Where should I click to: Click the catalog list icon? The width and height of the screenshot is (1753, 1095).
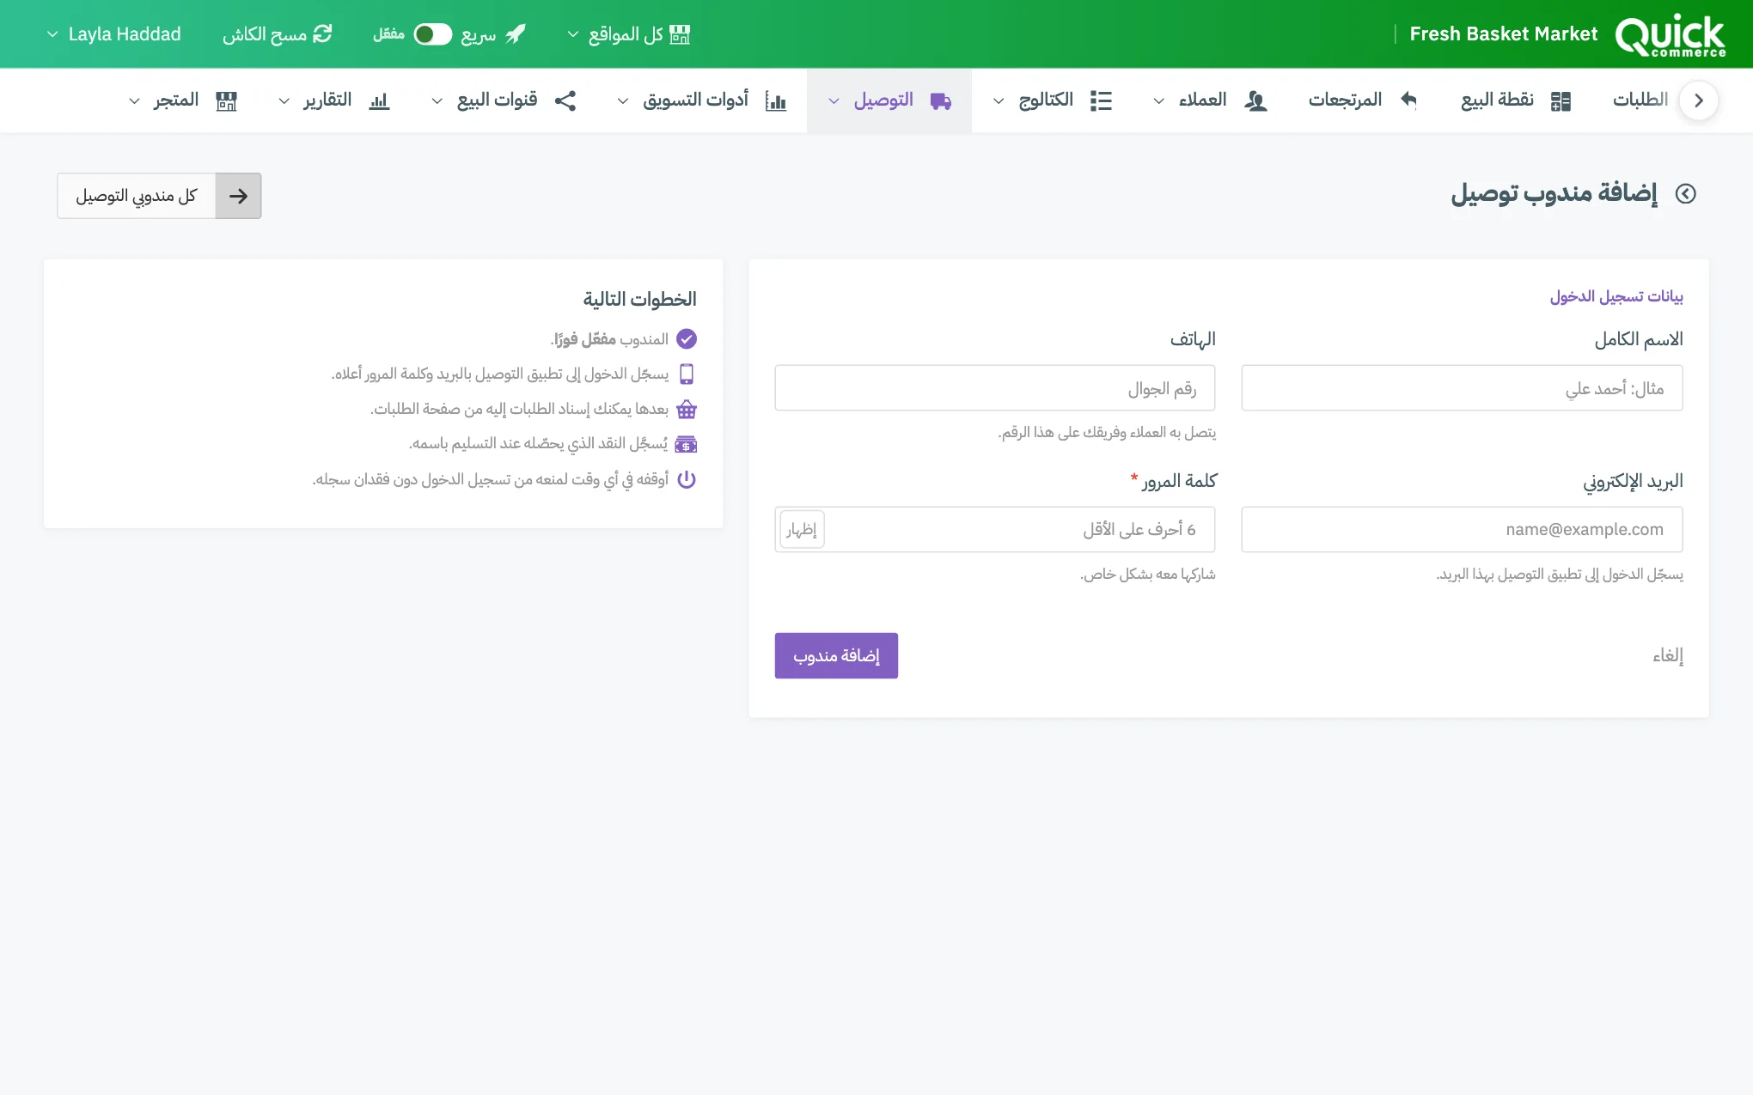click(x=1101, y=100)
